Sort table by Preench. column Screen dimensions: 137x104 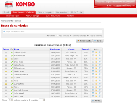(x=86, y=49)
